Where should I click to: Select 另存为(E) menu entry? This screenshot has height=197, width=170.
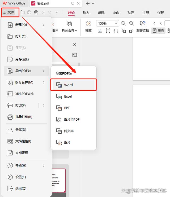pyautogui.click(x=26, y=59)
